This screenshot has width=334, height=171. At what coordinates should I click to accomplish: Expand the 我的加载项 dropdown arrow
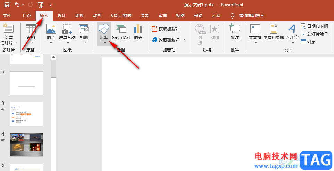184,39
